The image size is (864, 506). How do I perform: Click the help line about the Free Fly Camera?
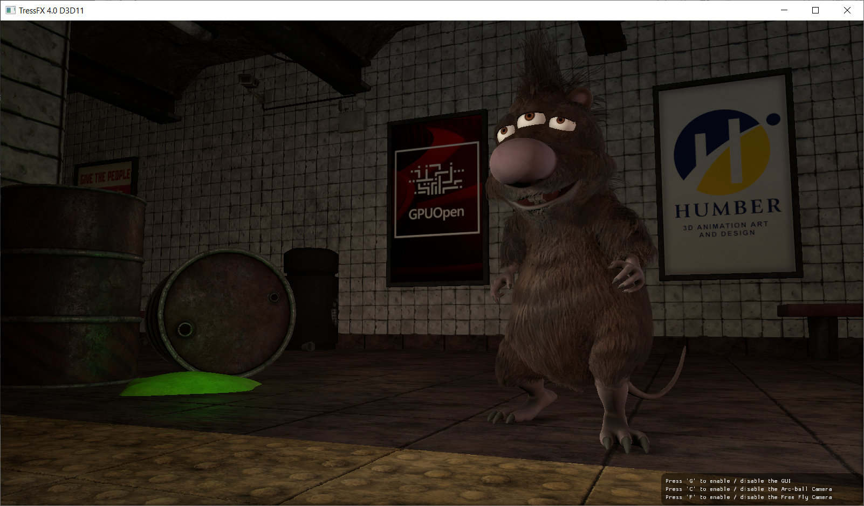tap(749, 497)
